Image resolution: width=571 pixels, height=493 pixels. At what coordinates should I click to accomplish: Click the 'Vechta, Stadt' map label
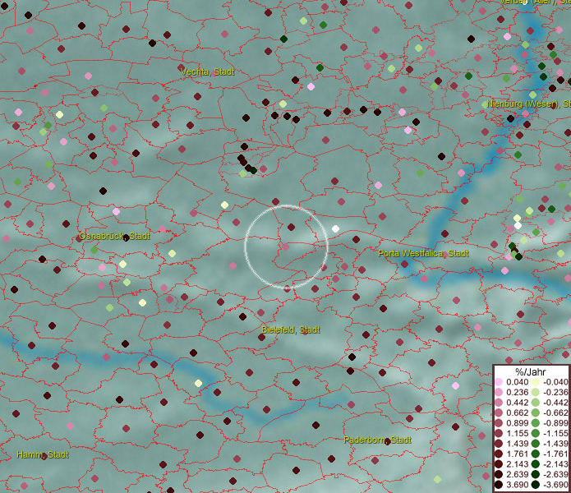[x=208, y=71]
